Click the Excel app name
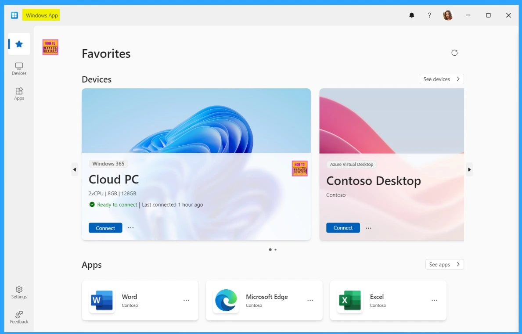This screenshot has width=522, height=334. pyautogui.click(x=377, y=297)
